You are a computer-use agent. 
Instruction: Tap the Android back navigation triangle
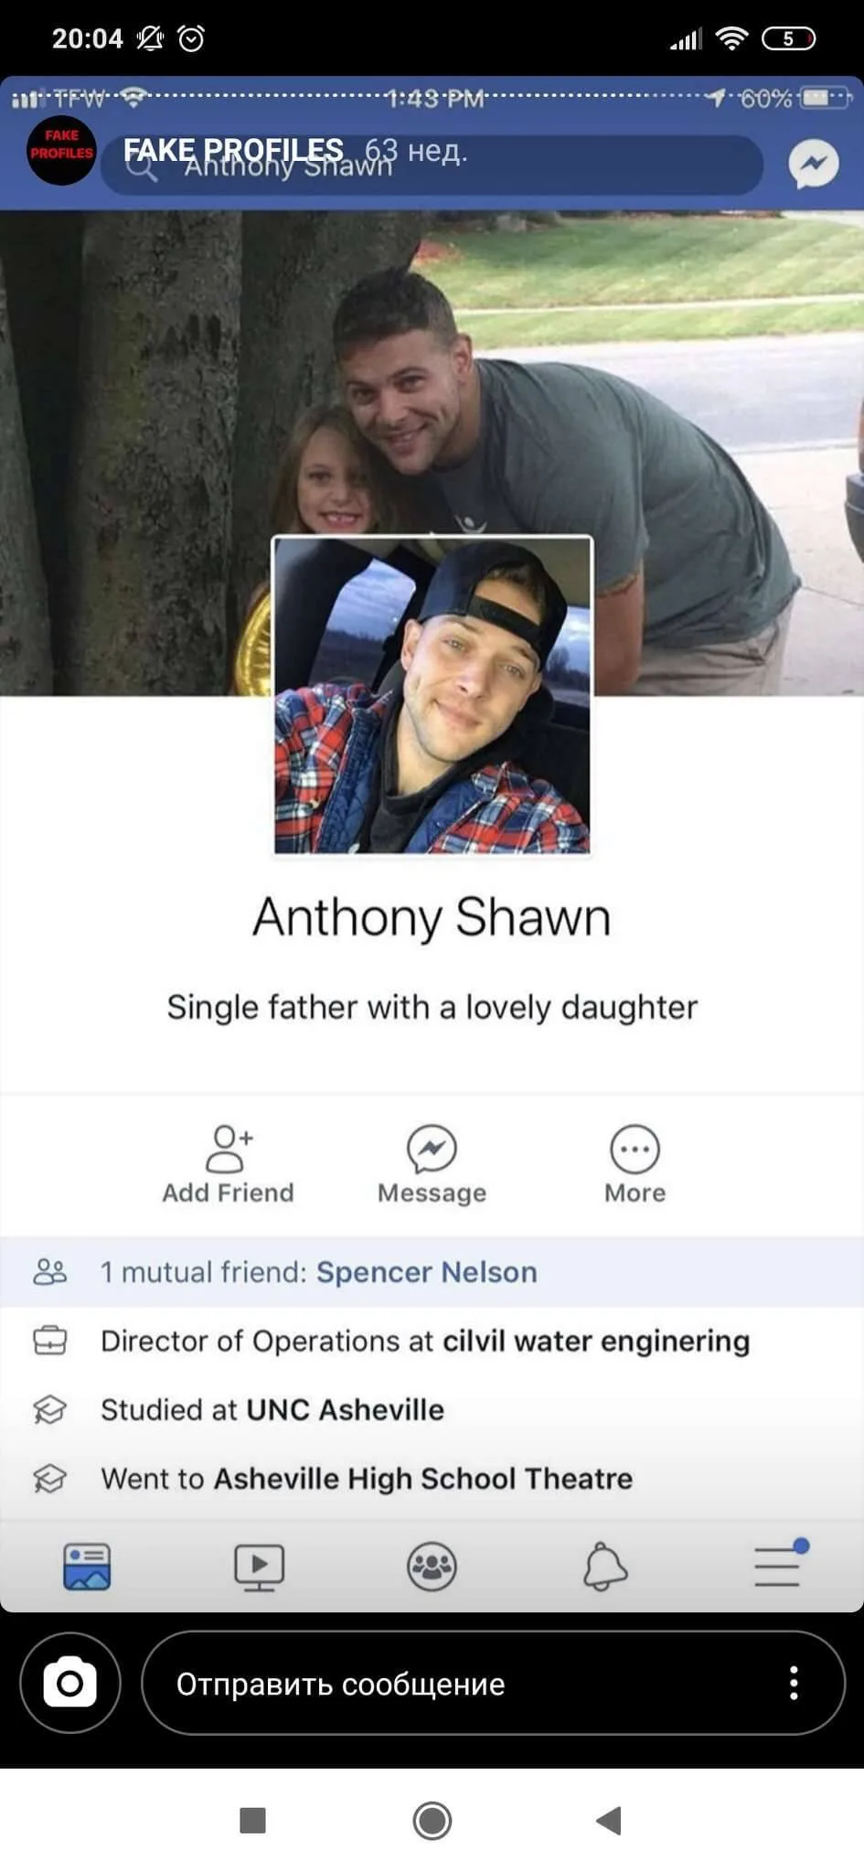click(609, 1820)
